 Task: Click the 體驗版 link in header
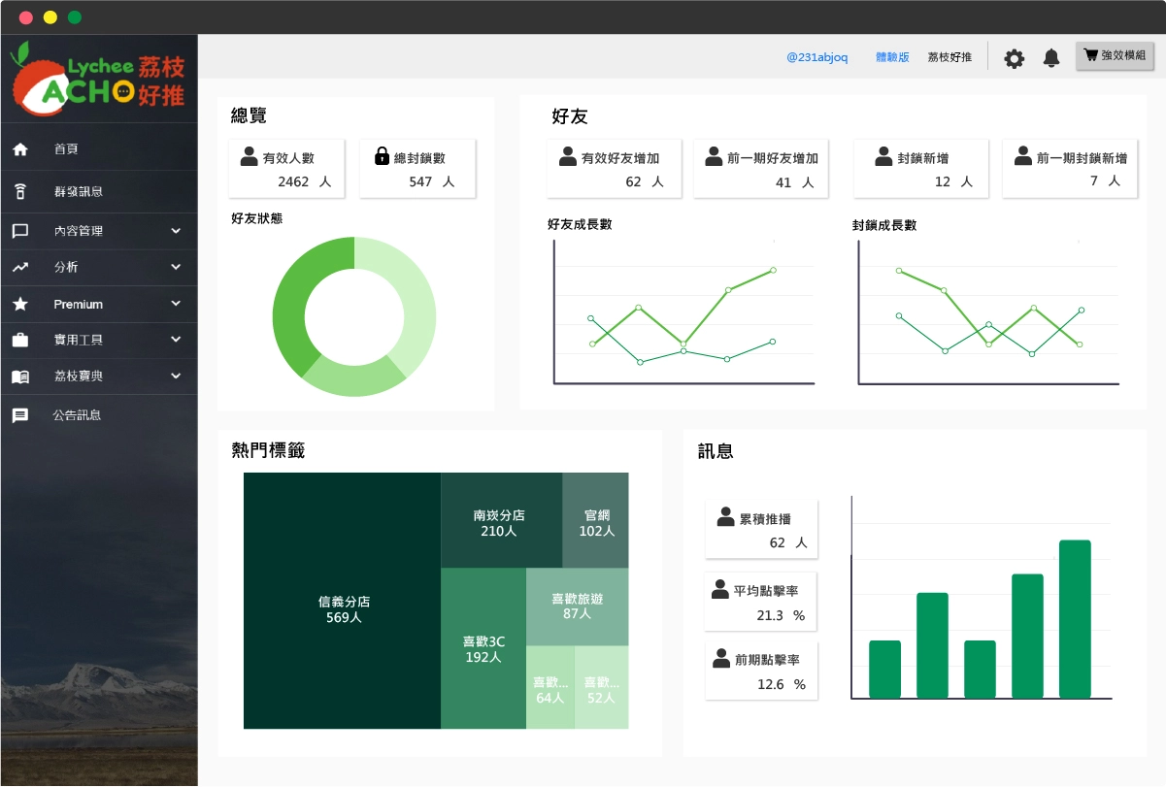point(892,57)
